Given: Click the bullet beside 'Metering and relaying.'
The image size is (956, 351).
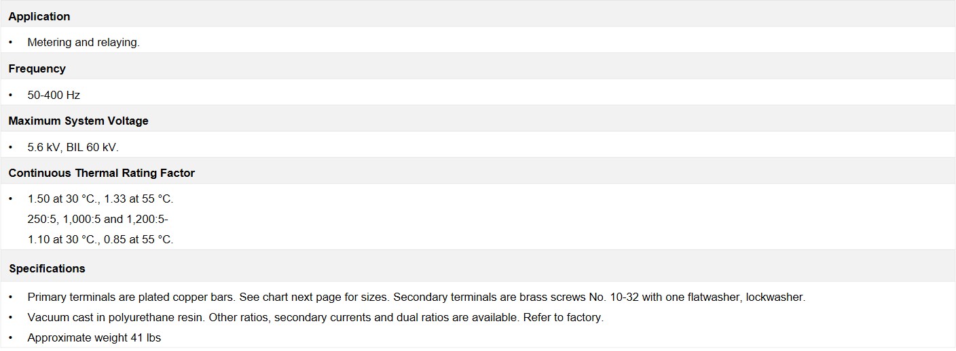Looking at the screenshot, I should (11, 42).
